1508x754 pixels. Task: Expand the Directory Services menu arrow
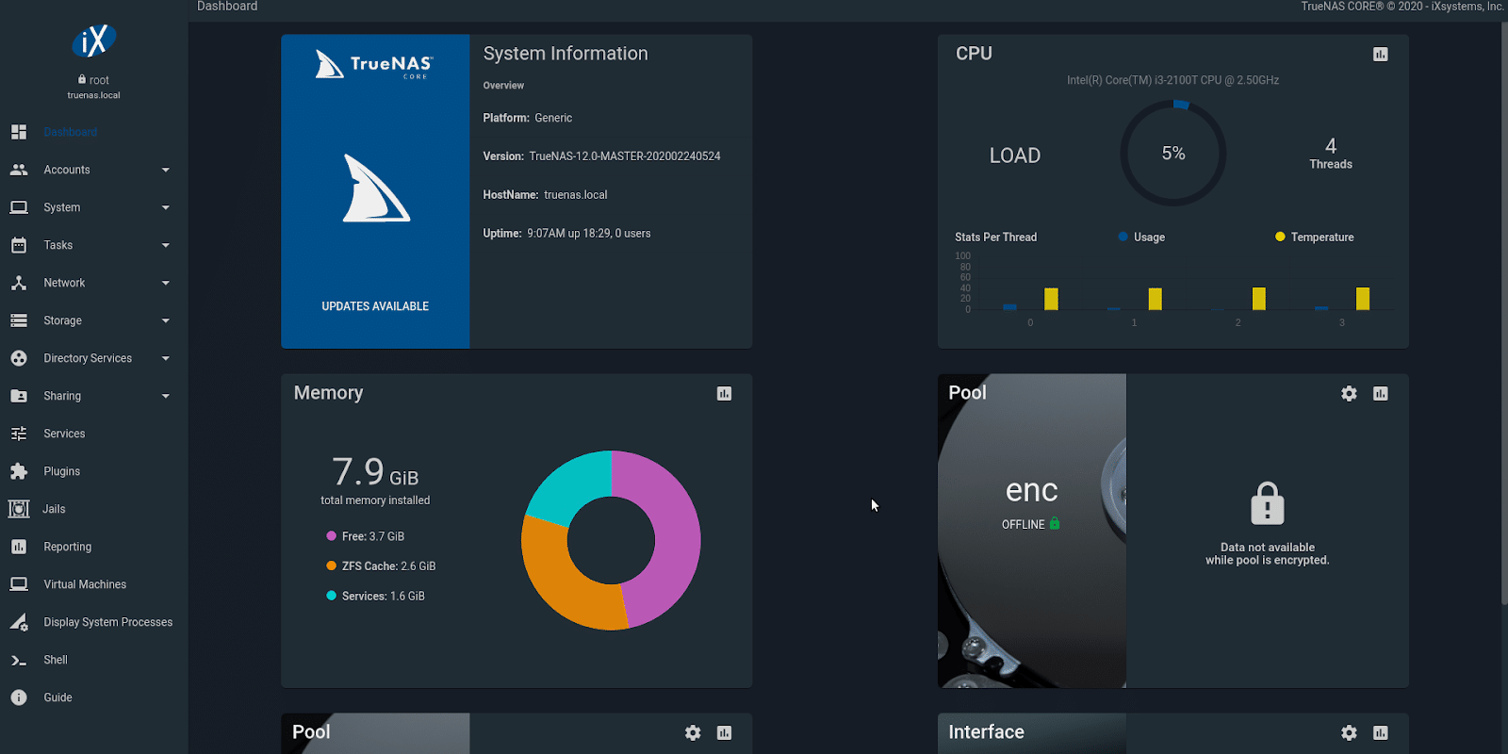(166, 358)
